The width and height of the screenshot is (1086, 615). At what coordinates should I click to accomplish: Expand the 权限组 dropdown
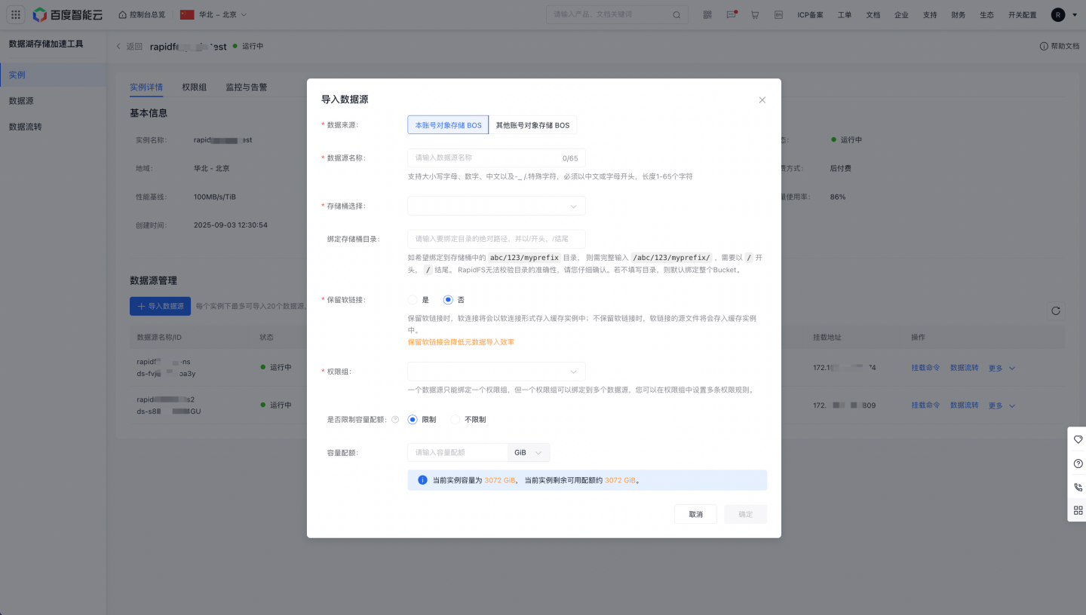click(x=496, y=372)
